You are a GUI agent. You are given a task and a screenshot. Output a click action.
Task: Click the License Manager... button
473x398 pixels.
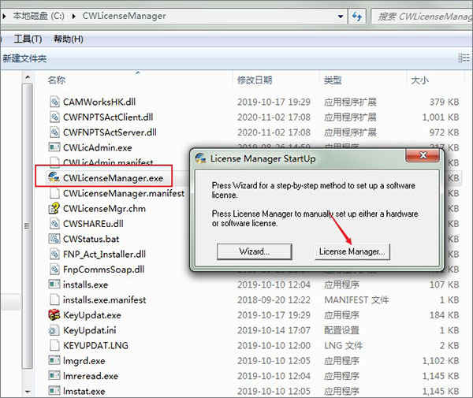(352, 251)
